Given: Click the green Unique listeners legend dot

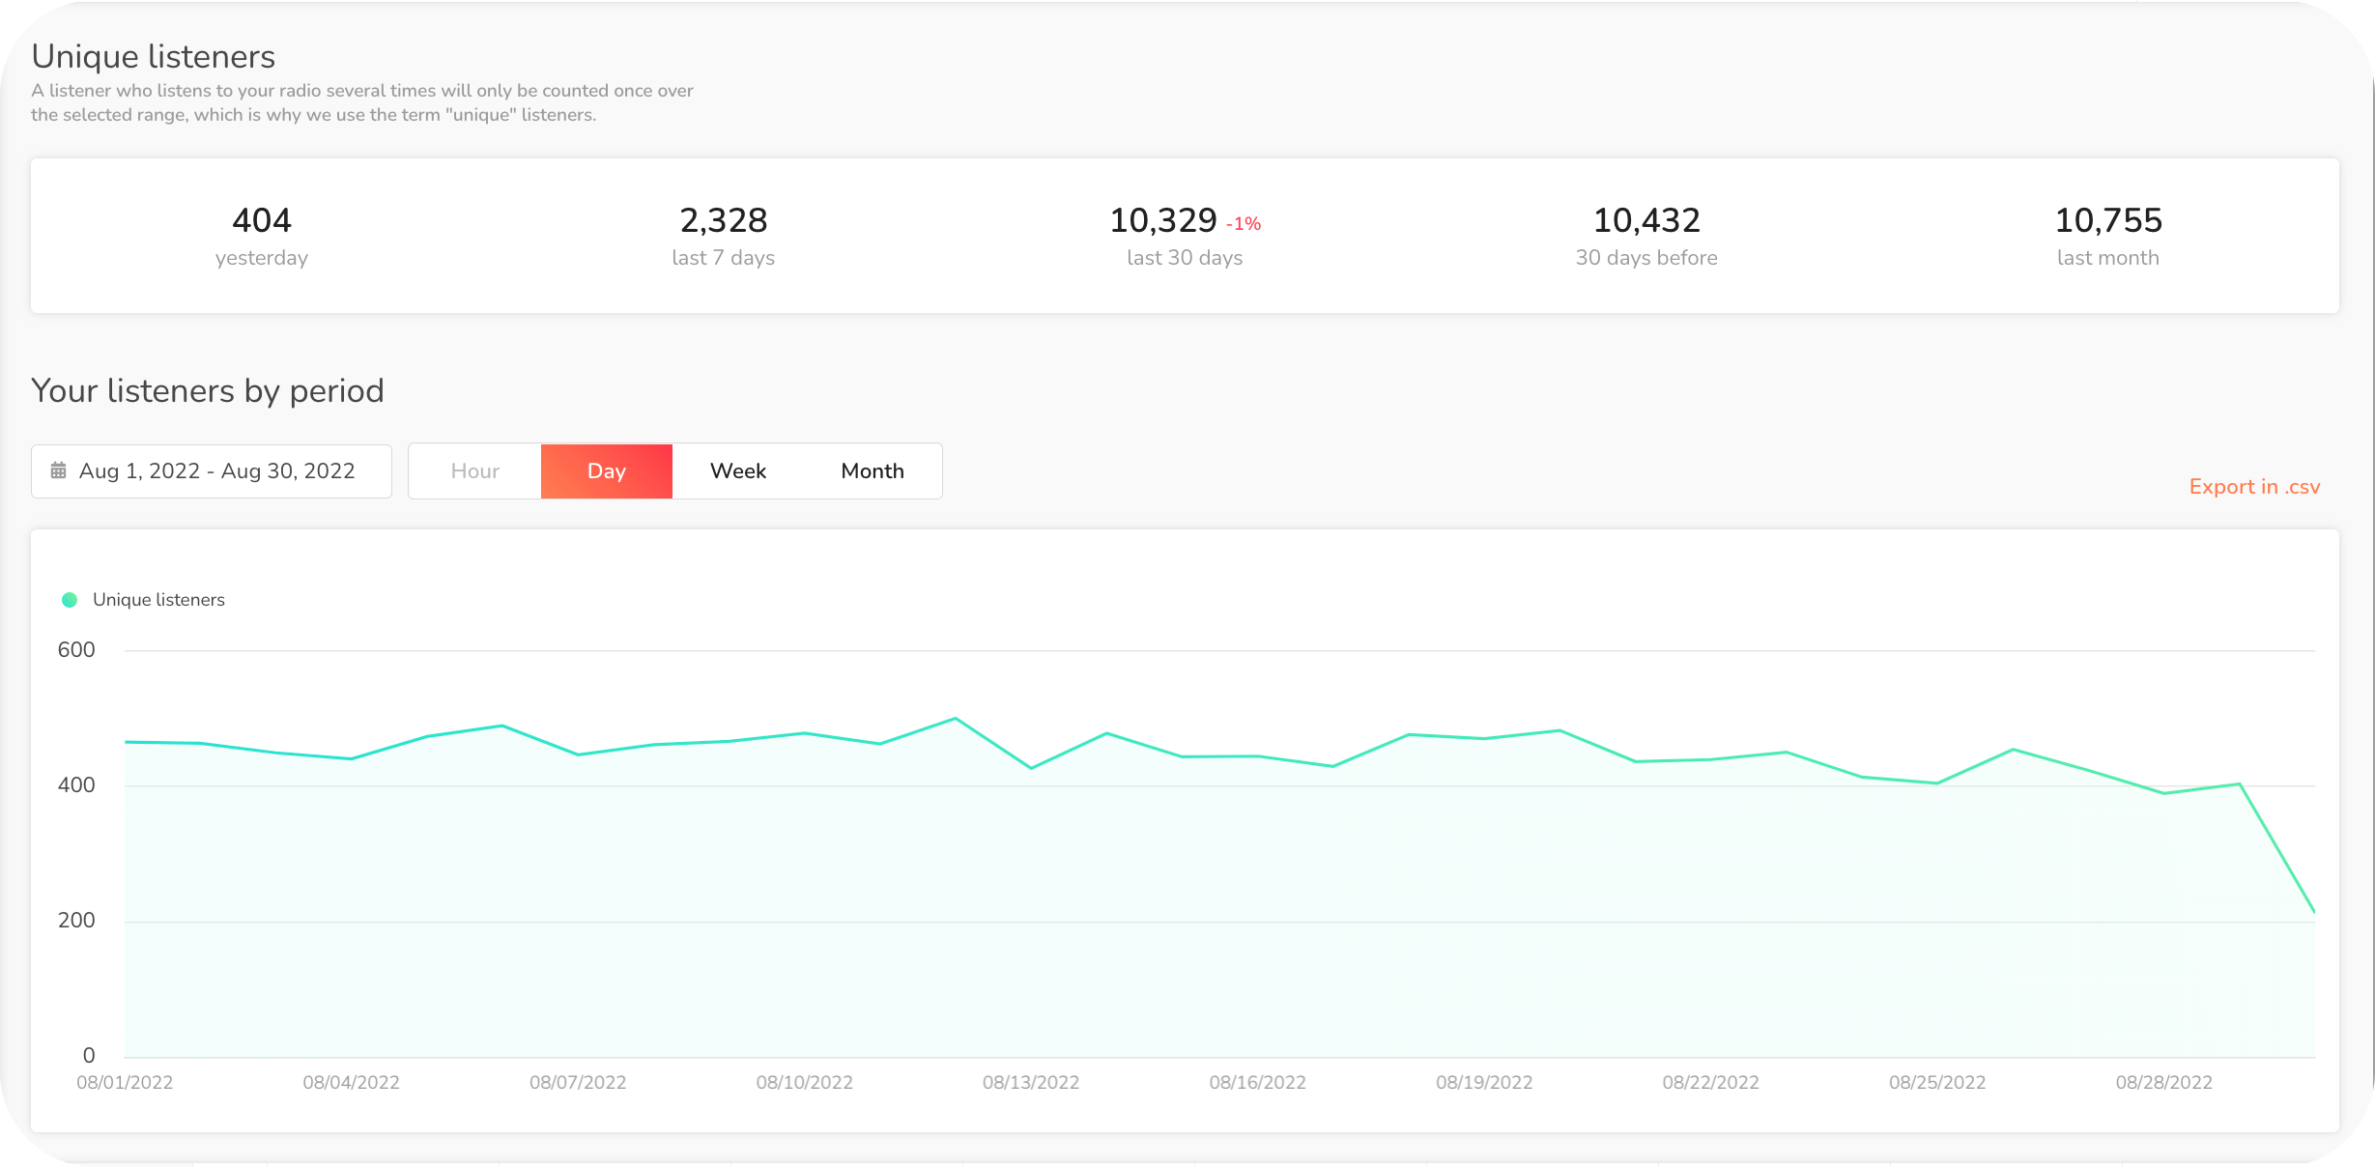Looking at the screenshot, I should [x=70, y=600].
